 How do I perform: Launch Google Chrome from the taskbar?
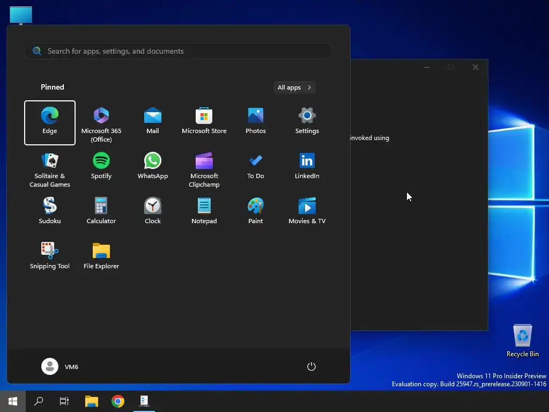pyautogui.click(x=118, y=401)
